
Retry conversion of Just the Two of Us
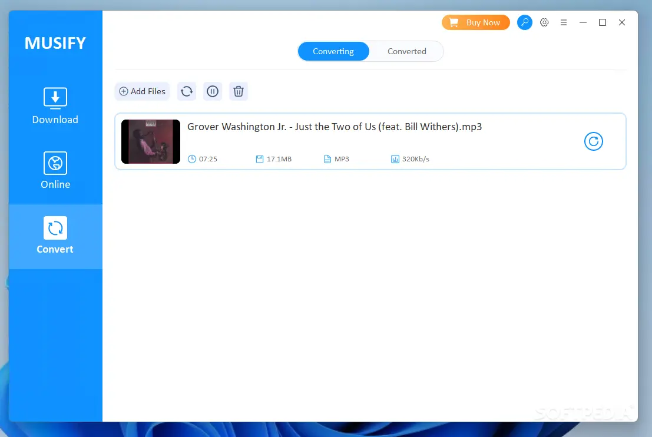click(593, 141)
